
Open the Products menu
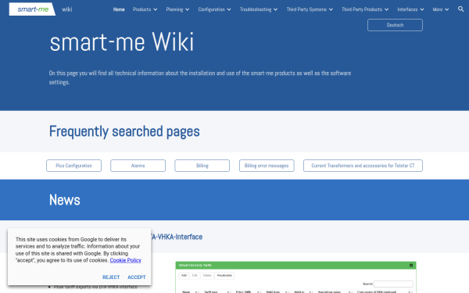tap(141, 9)
